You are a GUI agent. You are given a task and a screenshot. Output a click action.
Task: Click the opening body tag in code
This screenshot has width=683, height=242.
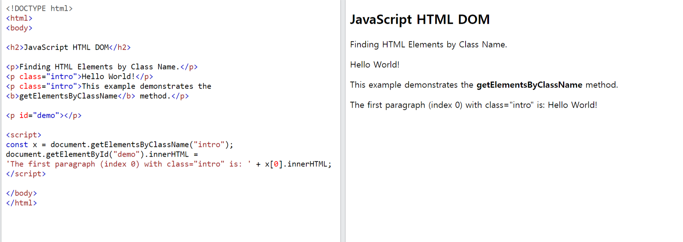click(19, 28)
